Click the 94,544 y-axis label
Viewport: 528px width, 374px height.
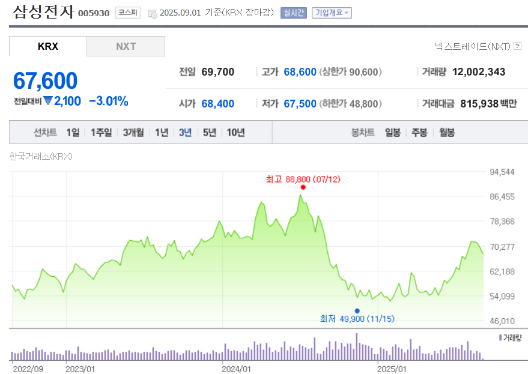pos(502,172)
